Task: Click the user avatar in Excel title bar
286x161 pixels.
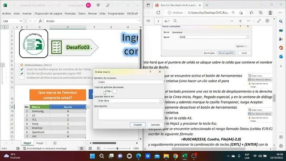Action: tap(88, 5)
